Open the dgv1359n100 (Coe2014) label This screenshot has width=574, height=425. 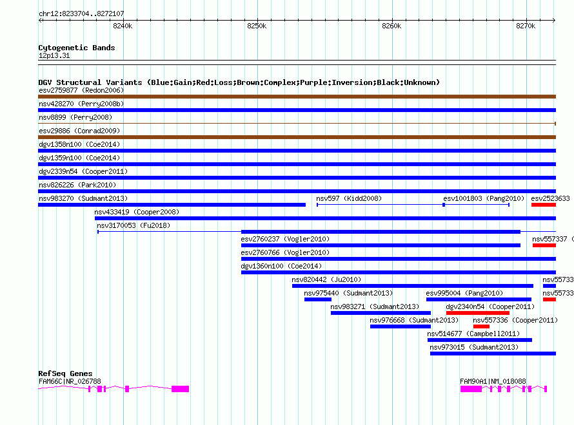[x=79, y=158]
